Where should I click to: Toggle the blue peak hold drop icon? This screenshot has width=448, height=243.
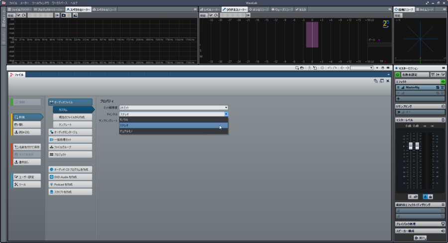pos(425,197)
